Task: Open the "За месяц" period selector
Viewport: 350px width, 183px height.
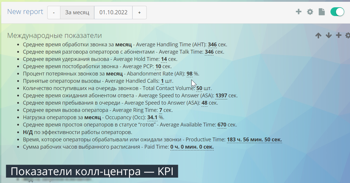Action: 77,13
